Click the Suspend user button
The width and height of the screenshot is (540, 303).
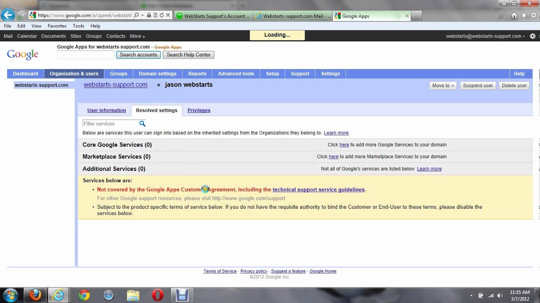click(478, 85)
